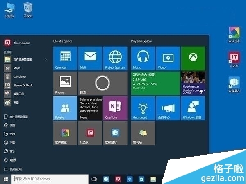Open 截图工具 snipping tool

(14, 94)
